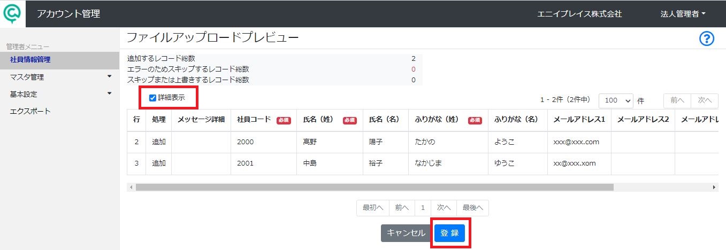The width and height of the screenshot is (726, 250).
Task: Click the 登録 button
Action: tap(450, 233)
